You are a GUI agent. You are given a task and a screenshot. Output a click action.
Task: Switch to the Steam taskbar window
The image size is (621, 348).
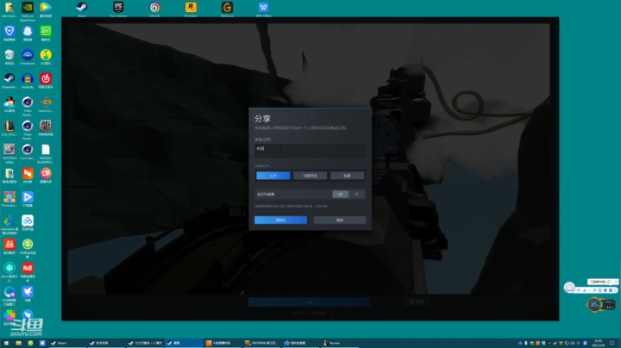pyautogui.click(x=68, y=343)
